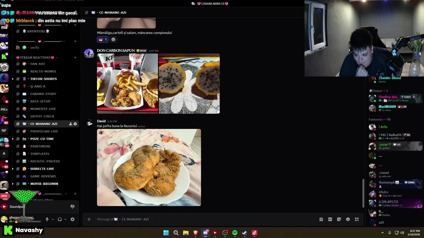424x238 pixels.
Task: Add a reaction to the Mămăliga message
Action: pyautogui.click(x=113, y=39)
